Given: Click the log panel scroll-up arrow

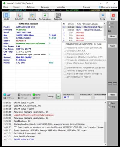Looking at the screenshot, I should [105, 103].
